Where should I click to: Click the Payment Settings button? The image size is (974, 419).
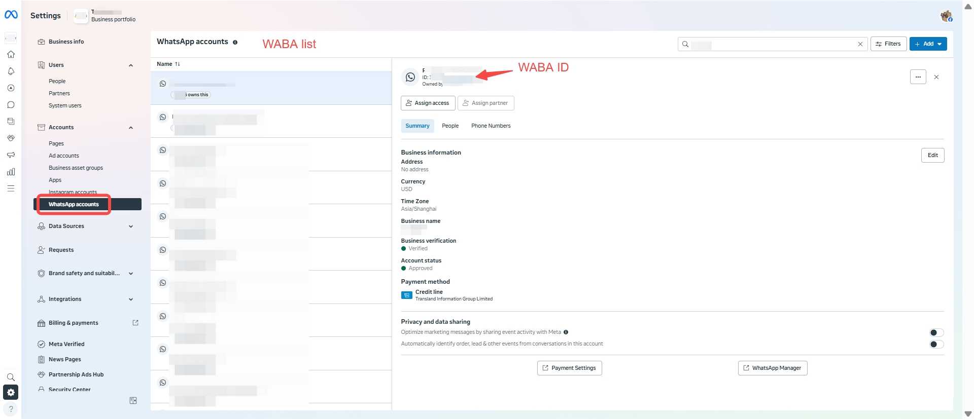coord(569,368)
